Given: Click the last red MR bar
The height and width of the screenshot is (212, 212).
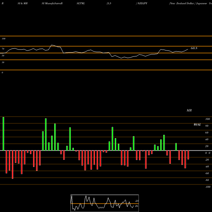Looking at the screenshot, I should pos(188,155).
